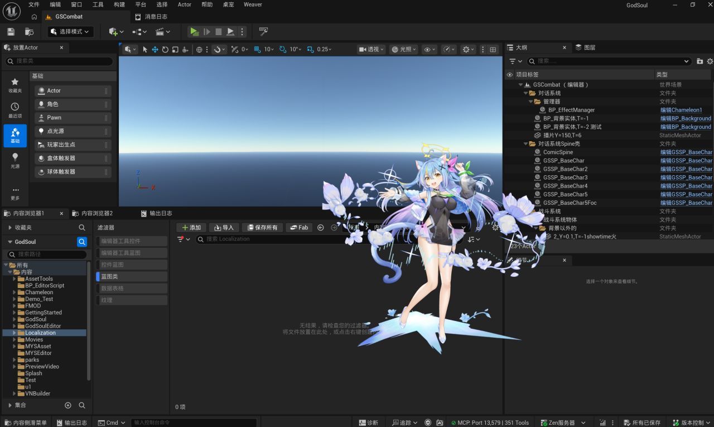Select the arrow Select tool in the viewport toolbar
The width and height of the screenshot is (714, 427).
(x=145, y=50)
